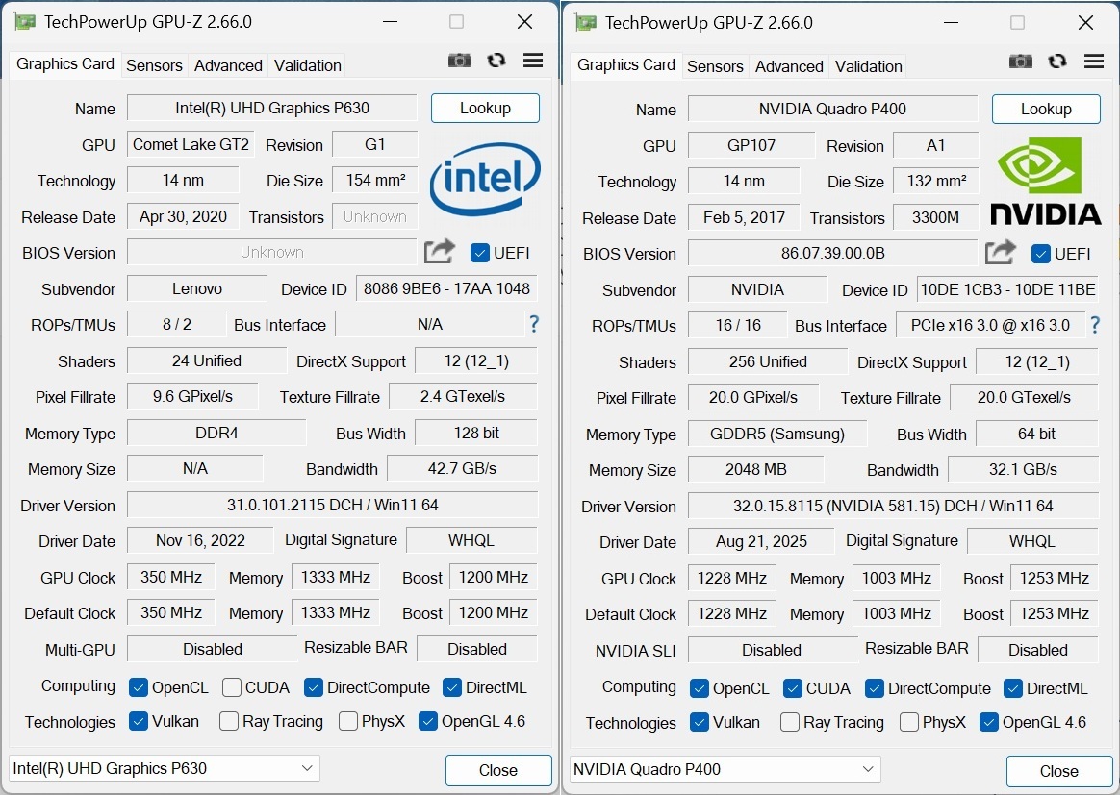Open NVIDIA Quadro P400 GPU selector dropdown
The image size is (1120, 795).
point(725,769)
